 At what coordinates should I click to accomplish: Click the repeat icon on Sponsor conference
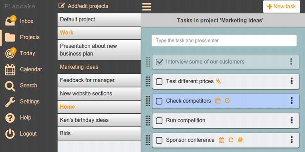[x=231, y=140]
